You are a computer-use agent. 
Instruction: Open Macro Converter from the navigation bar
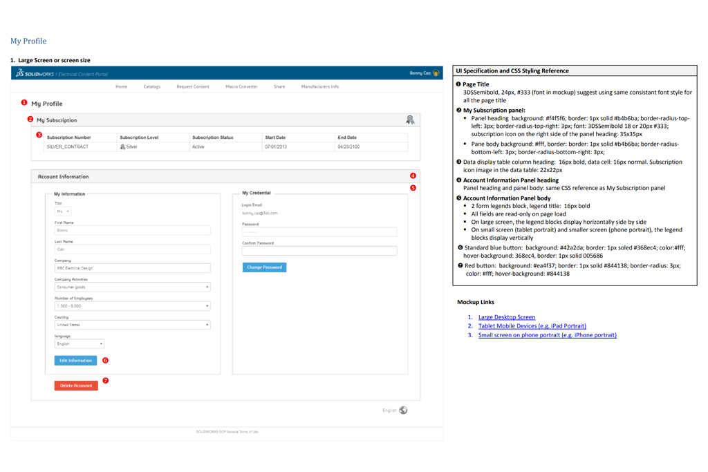point(241,86)
